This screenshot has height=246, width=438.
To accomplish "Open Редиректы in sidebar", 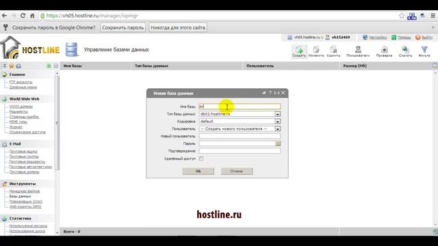I will [18, 111].
